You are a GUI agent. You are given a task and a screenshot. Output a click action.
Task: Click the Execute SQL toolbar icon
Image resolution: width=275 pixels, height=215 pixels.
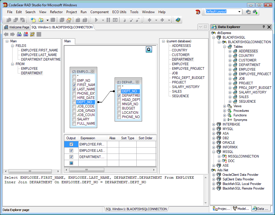click(x=19, y=34)
